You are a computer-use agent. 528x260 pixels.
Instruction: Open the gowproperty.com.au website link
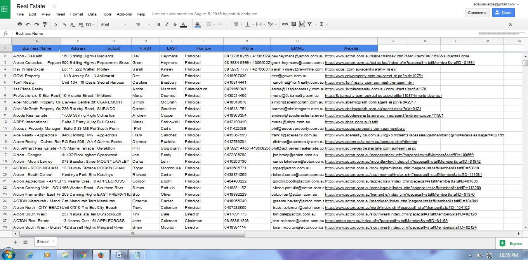(374, 76)
